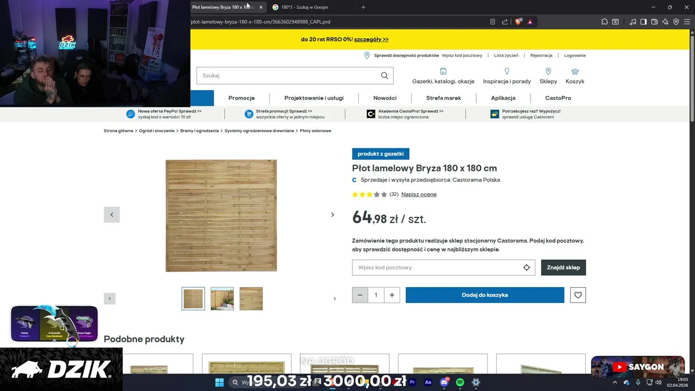Decrease quantity with the minus button
The width and height of the screenshot is (695, 391).
pyautogui.click(x=360, y=295)
